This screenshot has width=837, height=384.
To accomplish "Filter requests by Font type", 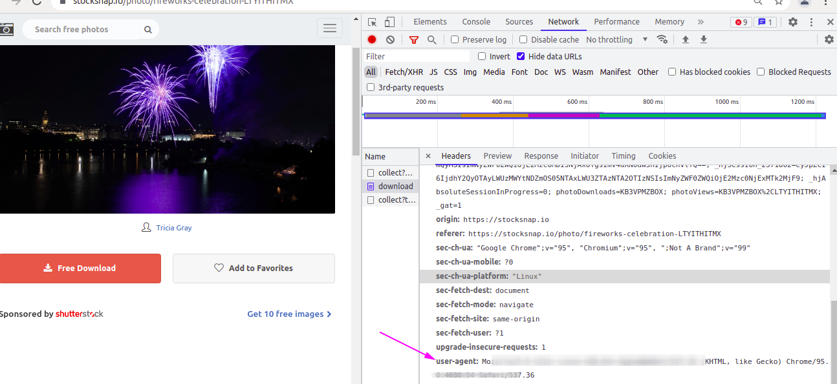I will pos(519,72).
